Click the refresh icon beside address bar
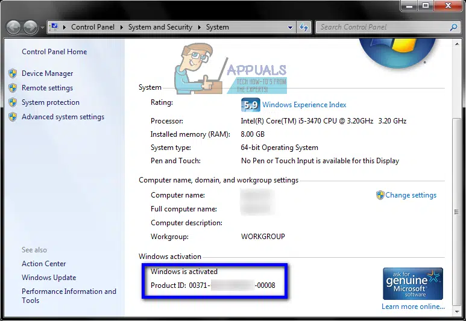 [304, 27]
